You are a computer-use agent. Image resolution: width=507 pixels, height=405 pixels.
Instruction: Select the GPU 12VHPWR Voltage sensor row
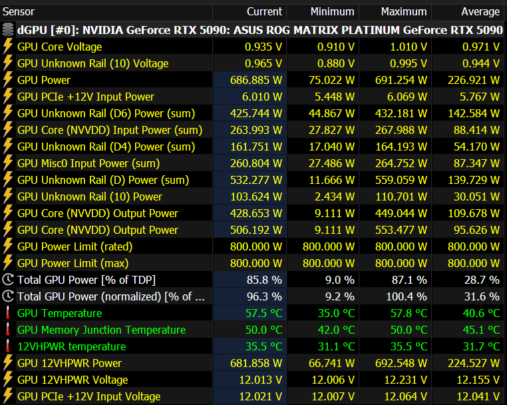coord(252,380)
